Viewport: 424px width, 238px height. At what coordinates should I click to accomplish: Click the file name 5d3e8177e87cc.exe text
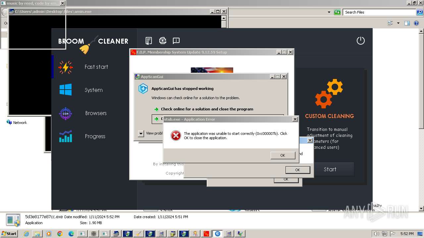click(44, 217)
